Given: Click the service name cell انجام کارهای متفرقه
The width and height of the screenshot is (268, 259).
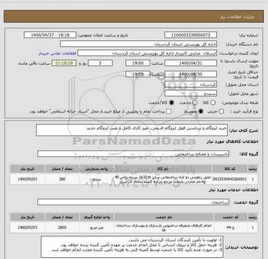Looking at the screenshot, I should click(164, 227).
